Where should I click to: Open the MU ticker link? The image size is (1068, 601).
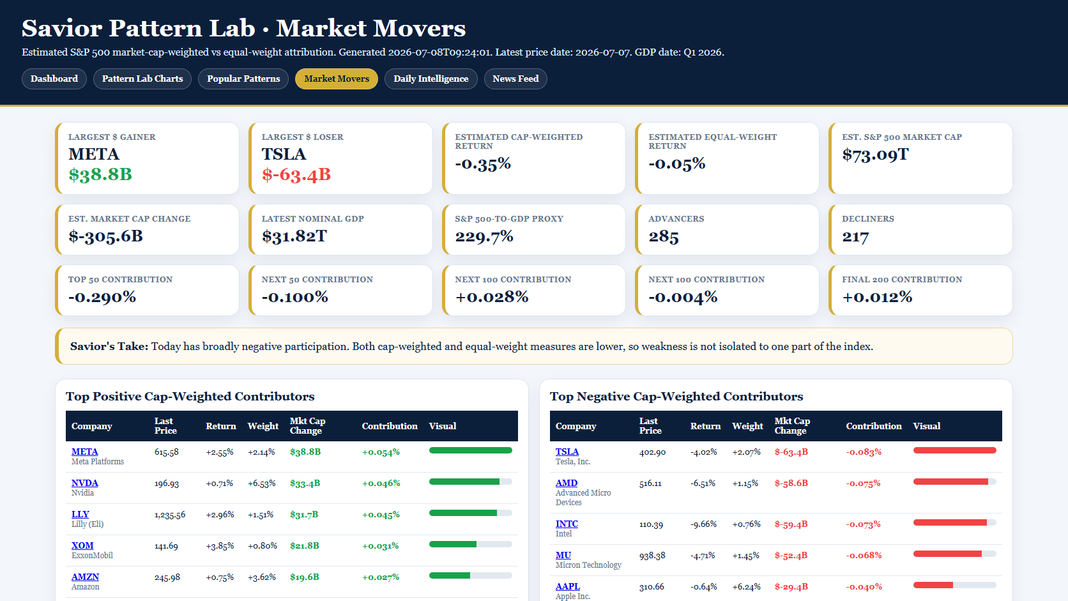click(563, 555)
